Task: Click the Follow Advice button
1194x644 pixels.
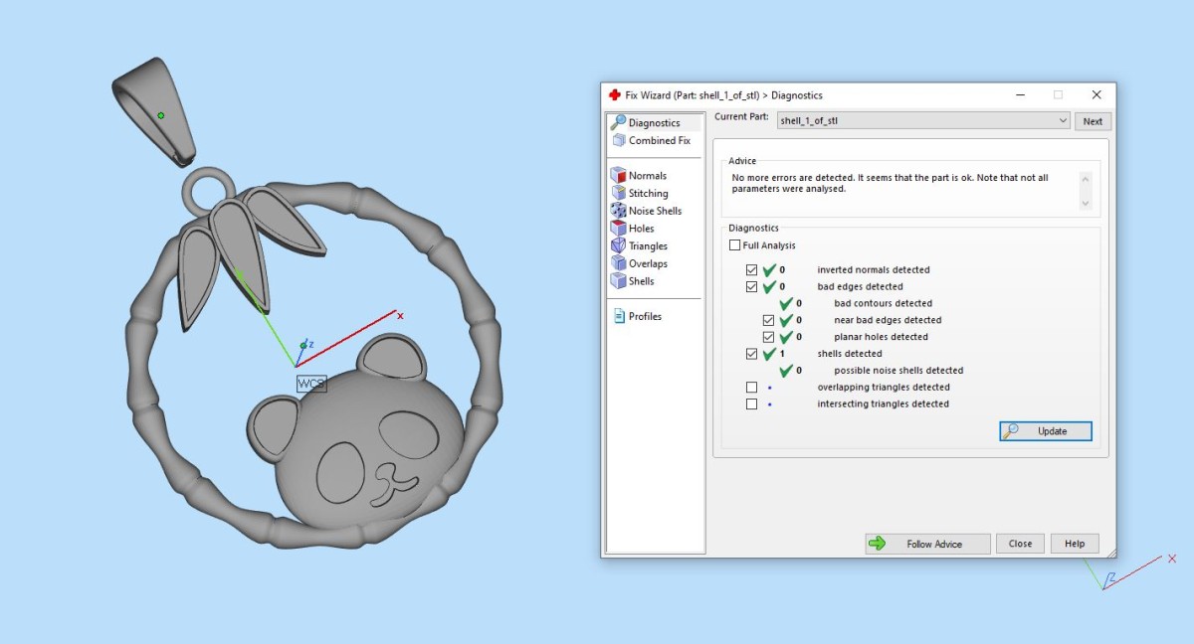Action: (927, 544)
